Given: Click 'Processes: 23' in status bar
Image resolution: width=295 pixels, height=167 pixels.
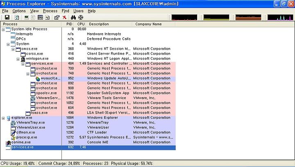Looking at the screenshot, I should (95, 163).
